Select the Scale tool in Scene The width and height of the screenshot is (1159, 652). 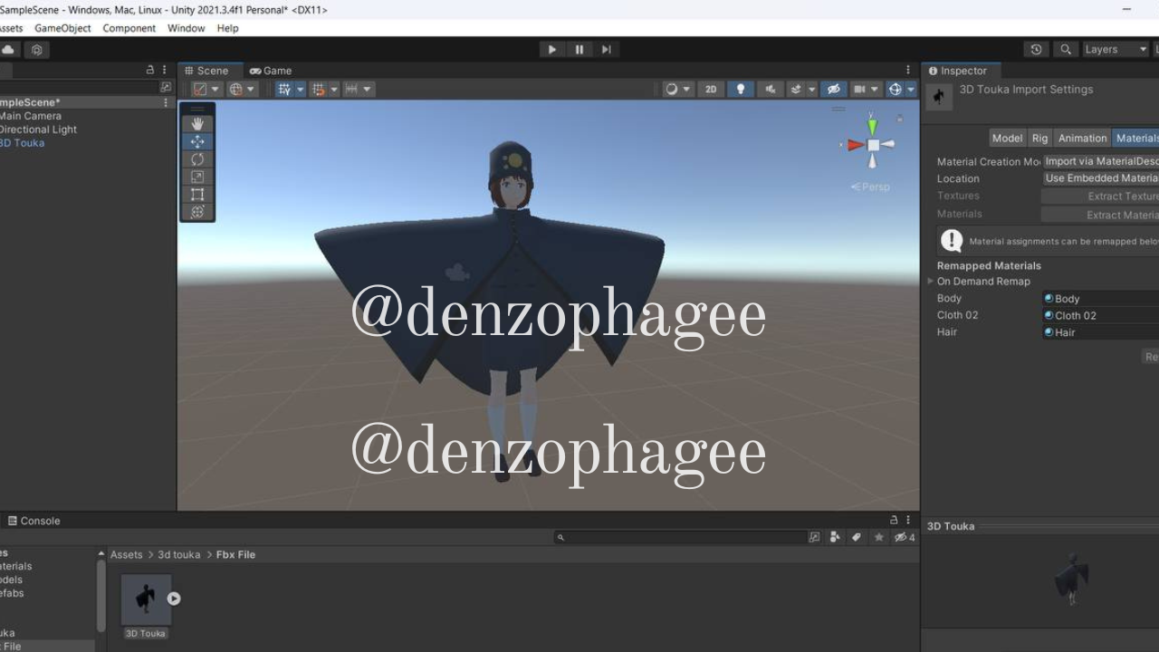click(197, 177)
